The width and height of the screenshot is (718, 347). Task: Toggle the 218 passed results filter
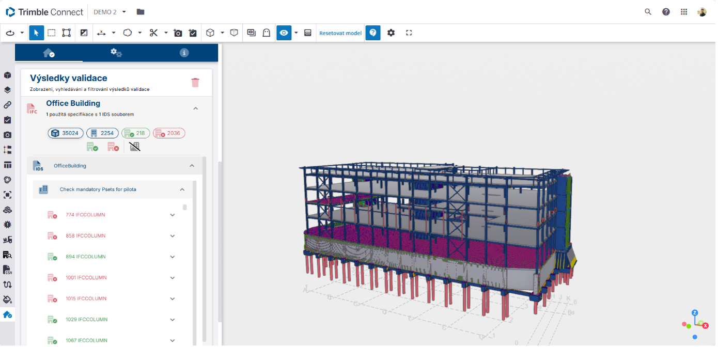136,133
